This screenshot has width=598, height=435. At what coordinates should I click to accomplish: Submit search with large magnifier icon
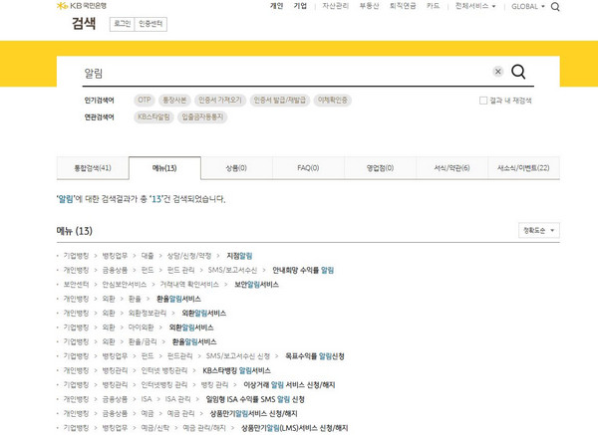pyautogui.click(x=518, y=72)
